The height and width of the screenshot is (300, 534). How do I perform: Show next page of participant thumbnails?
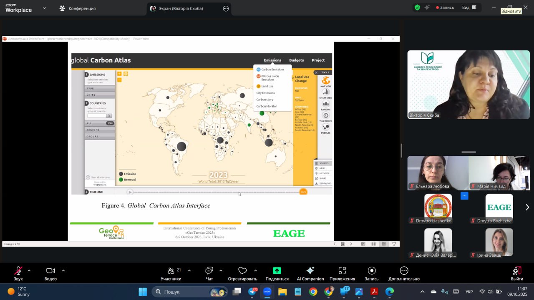pos(527,207)
